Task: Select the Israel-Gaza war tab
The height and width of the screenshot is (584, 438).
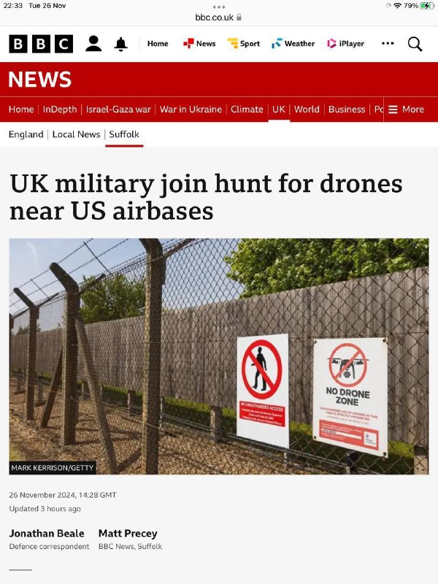Action: click(x=118, y=109)
